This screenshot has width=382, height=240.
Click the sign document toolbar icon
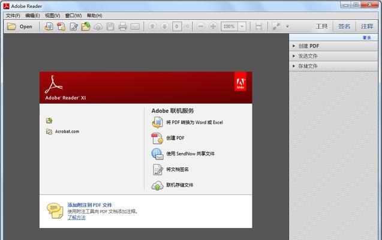coord(74,26)
